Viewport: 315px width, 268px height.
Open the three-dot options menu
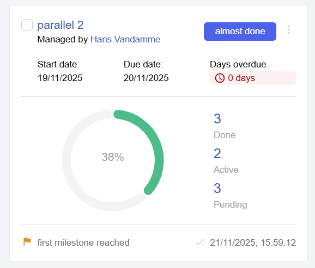pos(288,30)
